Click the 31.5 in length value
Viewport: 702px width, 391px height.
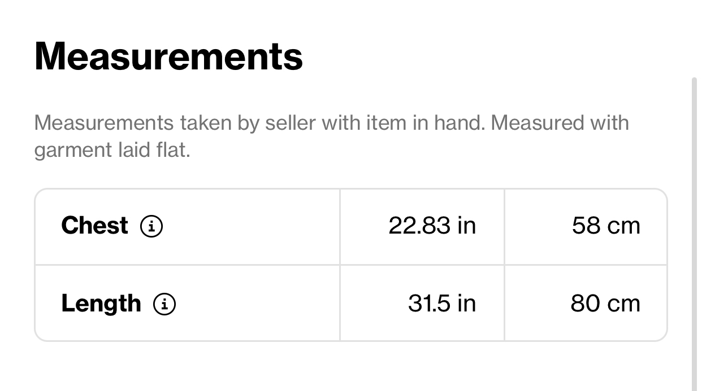pos(442,304)
